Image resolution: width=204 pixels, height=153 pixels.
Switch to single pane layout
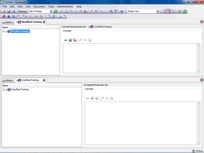pos(163,11)
